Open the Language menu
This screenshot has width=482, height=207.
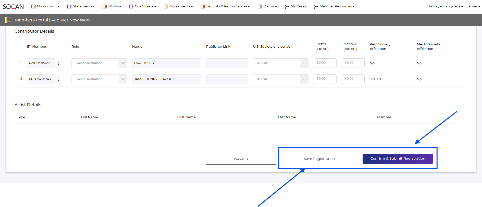point(453,6)
